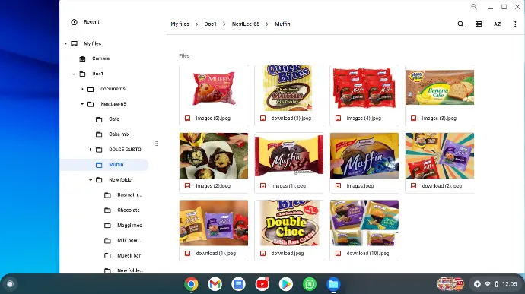
Task: Open YouTube from the shelf
Action: pos(262,284)
